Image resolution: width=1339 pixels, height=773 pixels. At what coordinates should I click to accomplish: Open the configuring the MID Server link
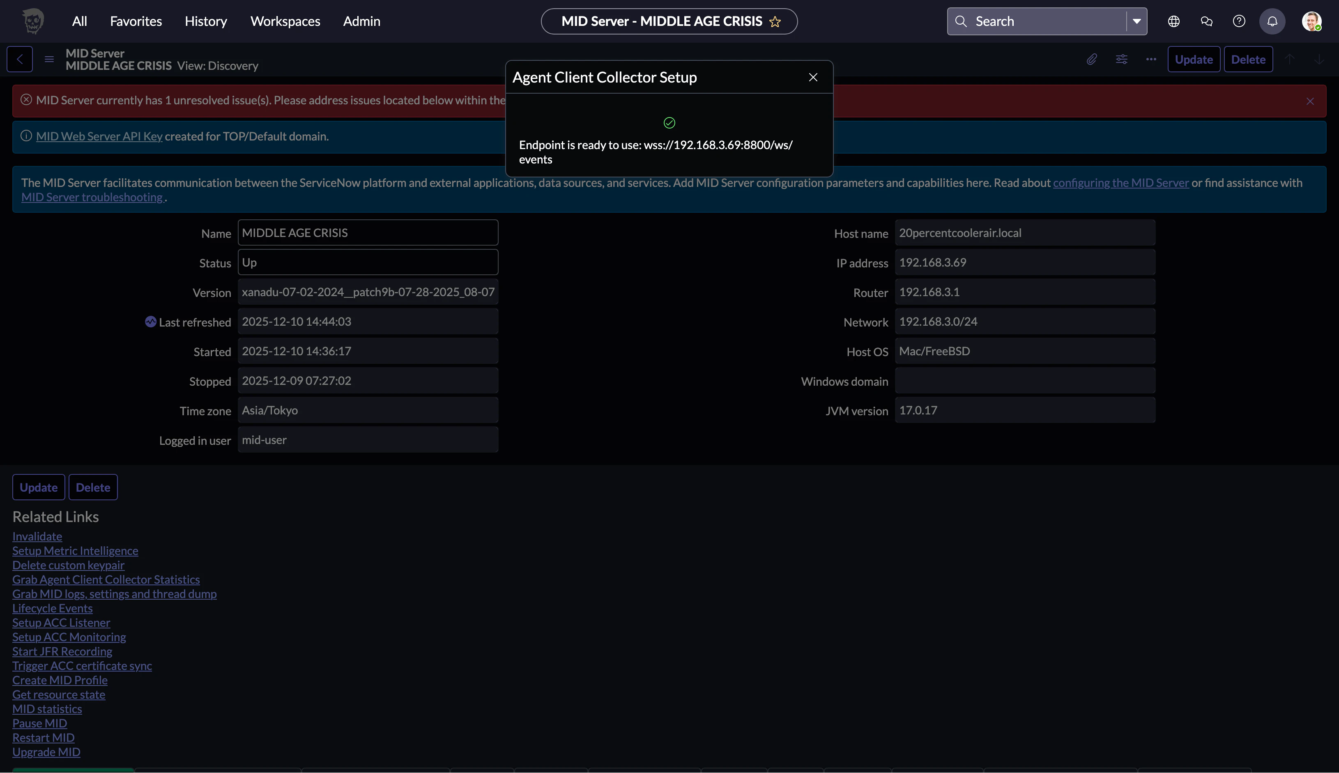point(1121,183)
